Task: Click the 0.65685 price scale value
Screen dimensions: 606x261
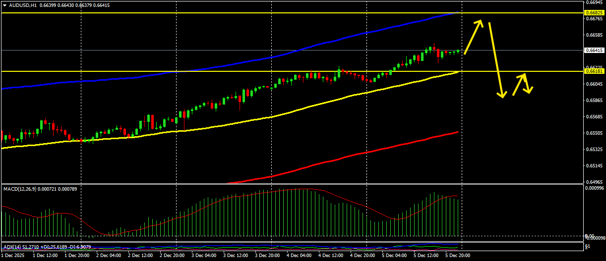Action: (594, 117)
